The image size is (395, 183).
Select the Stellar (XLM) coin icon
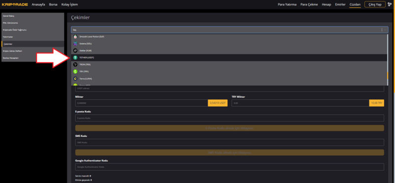[75, 51]
